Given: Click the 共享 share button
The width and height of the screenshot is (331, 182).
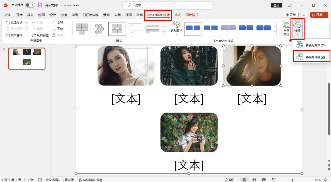Looking at the screenshot, I should 319,15.
